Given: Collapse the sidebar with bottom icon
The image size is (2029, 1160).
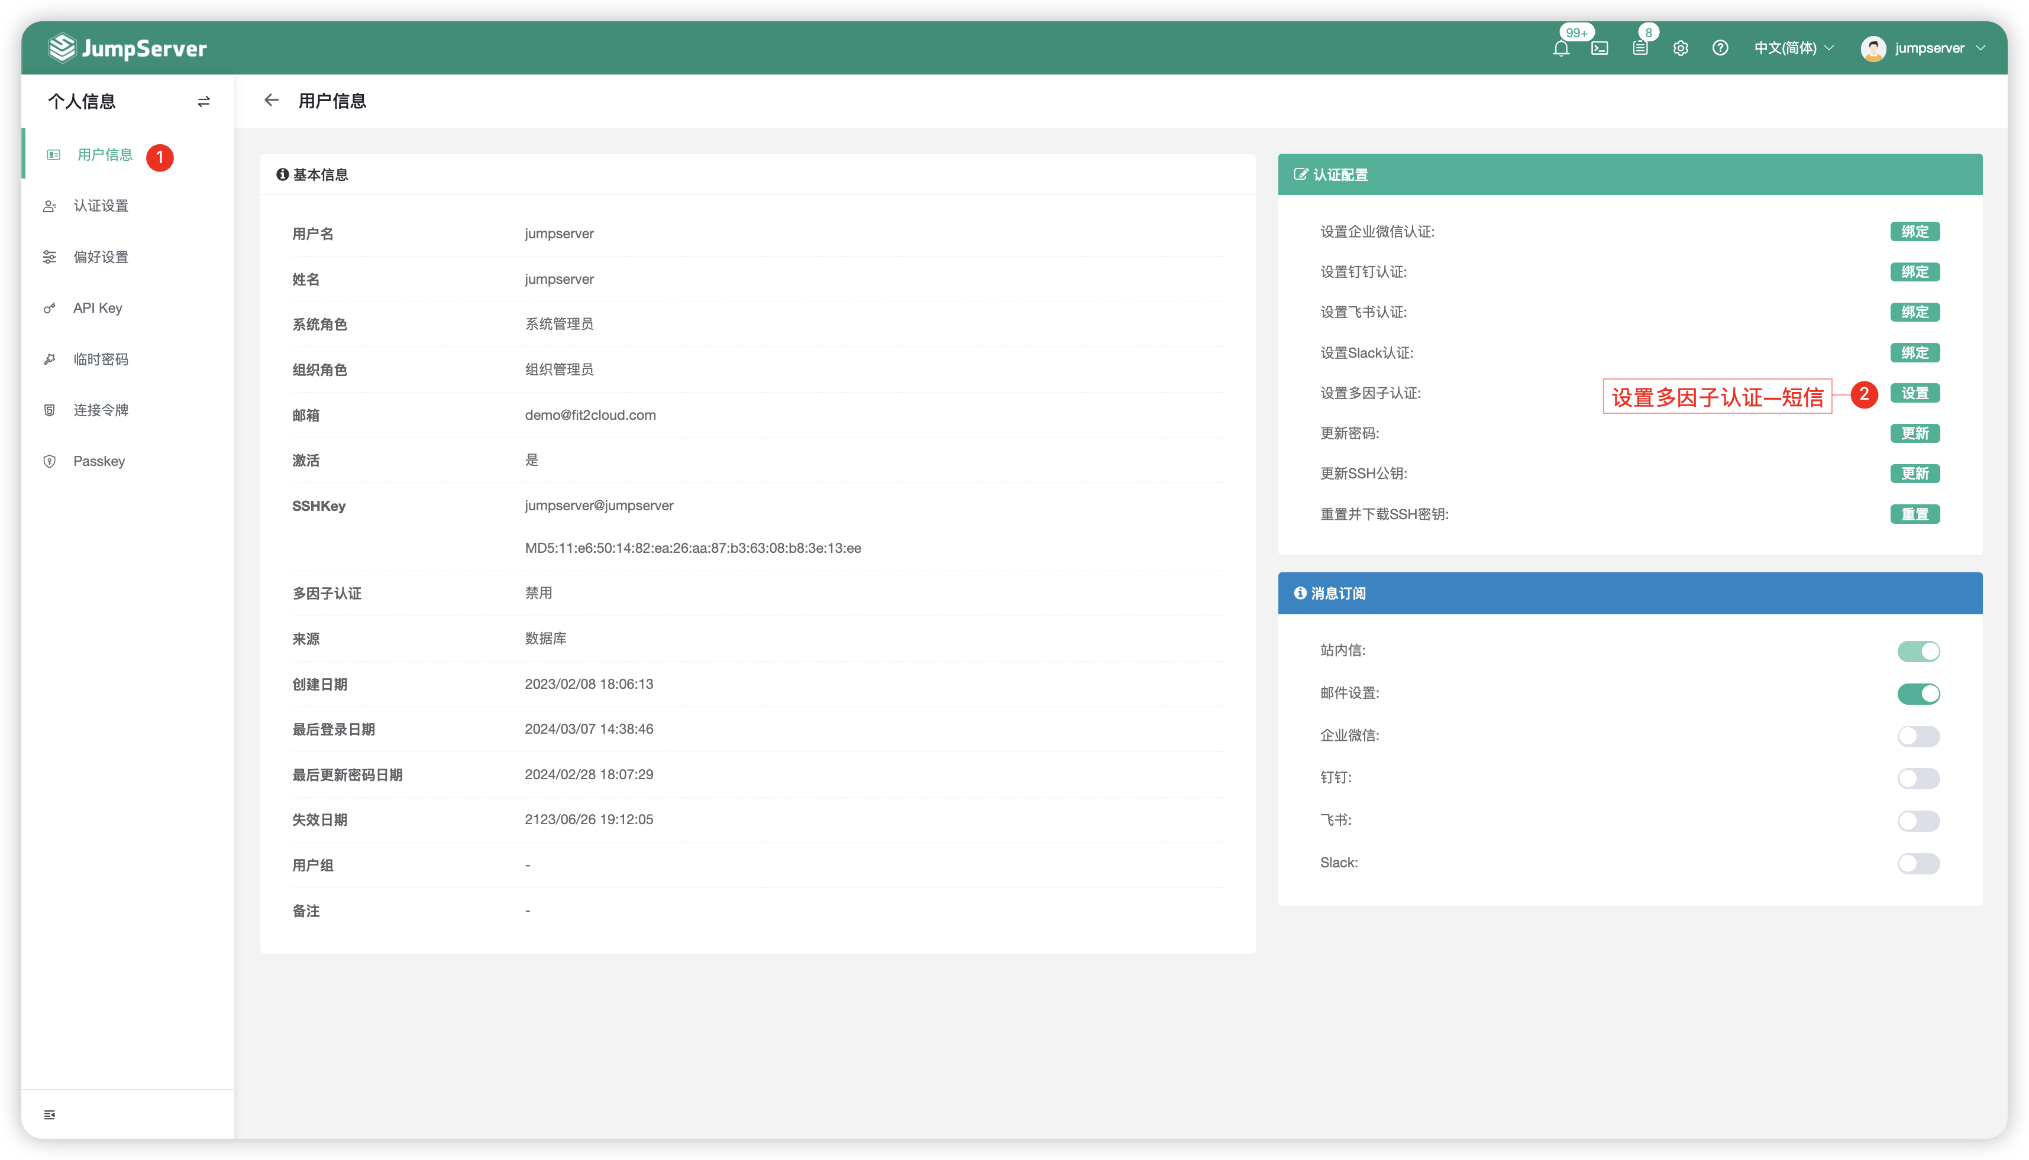Looking at the screenshot, I should pyautogui.click(x=50, y=1114).
